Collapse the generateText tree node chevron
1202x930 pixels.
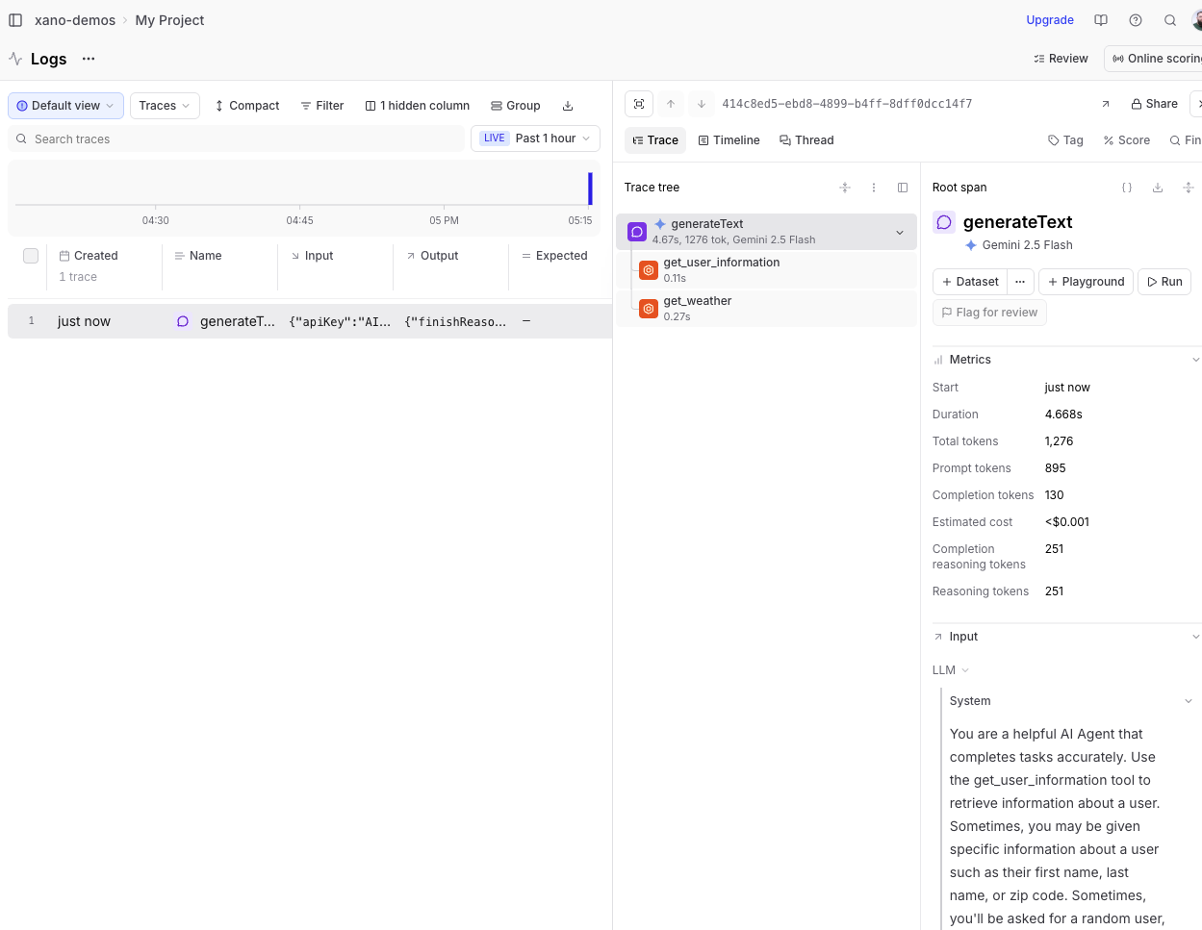pos(900,232)
